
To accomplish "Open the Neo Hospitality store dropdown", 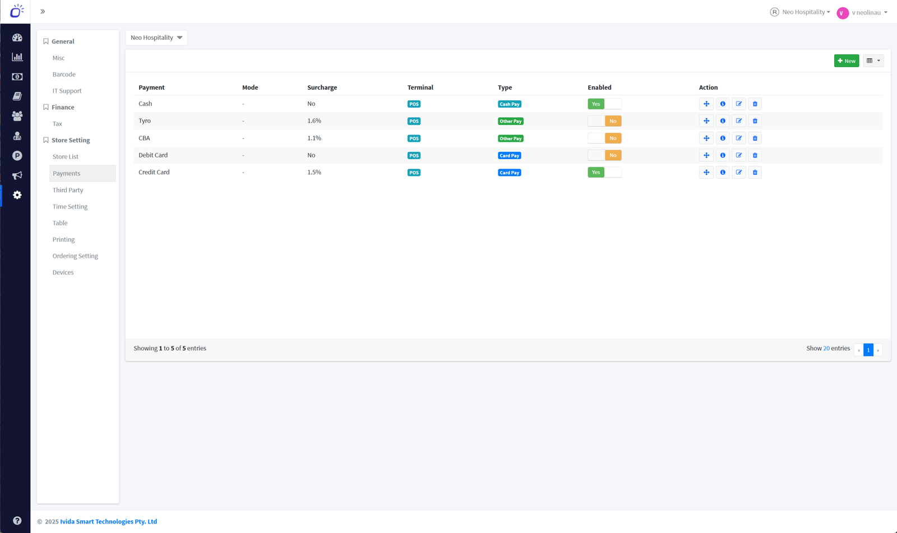I will pyautogui.click(x=156, y=38).
